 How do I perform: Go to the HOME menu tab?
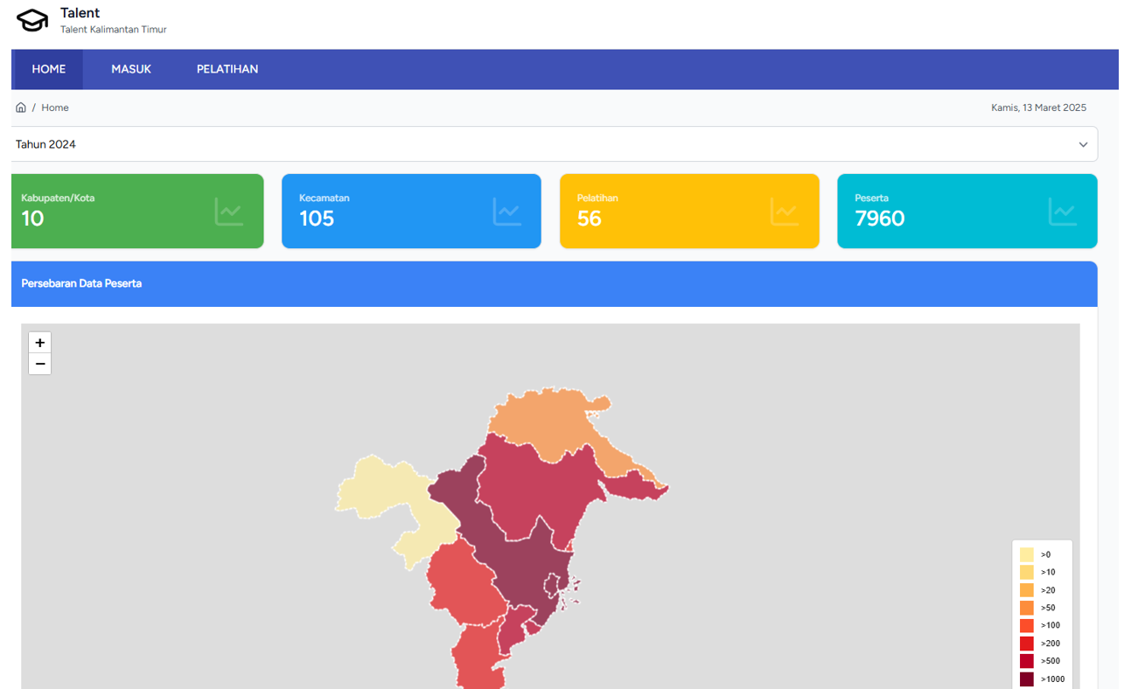pos(49,69)
